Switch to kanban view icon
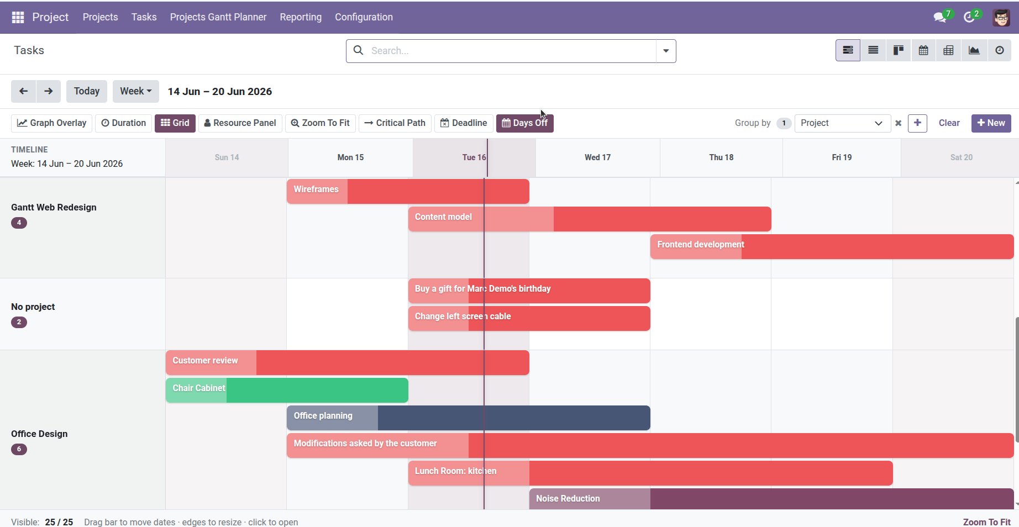The width and height of the screenshot is (1019, 527). click(899, 50)
